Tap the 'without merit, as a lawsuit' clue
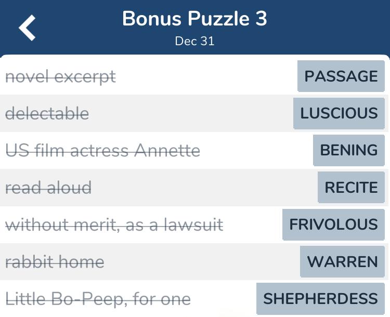 114,225
